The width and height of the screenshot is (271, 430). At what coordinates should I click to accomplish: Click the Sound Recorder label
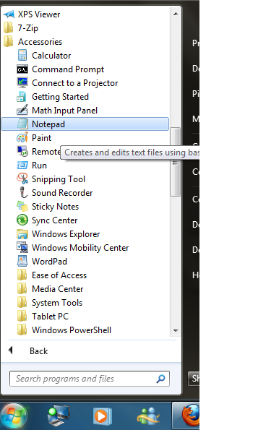click(x=62, y=193)
